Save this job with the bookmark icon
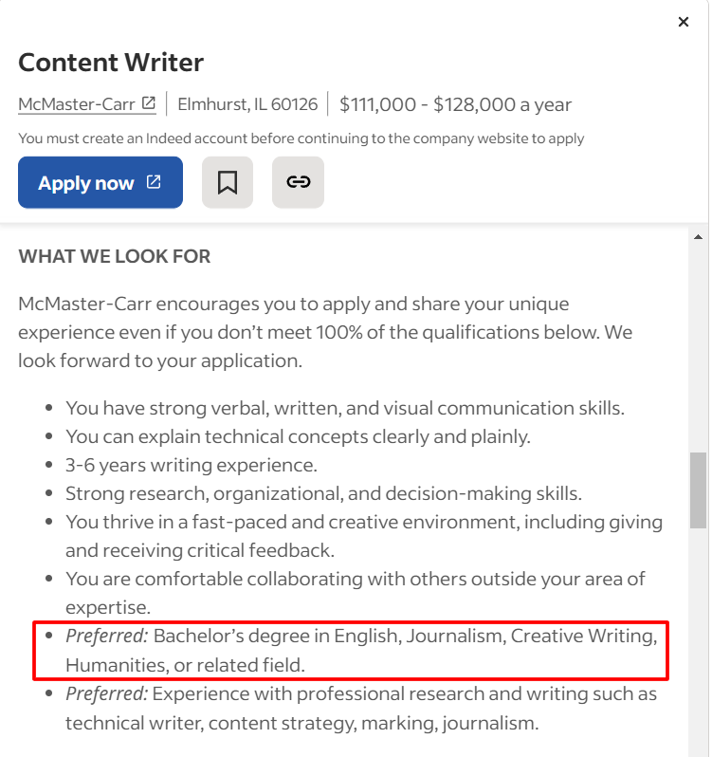 (228, 182)
